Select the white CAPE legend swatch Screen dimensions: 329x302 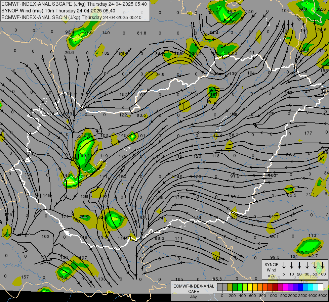[x=320, y=287]
